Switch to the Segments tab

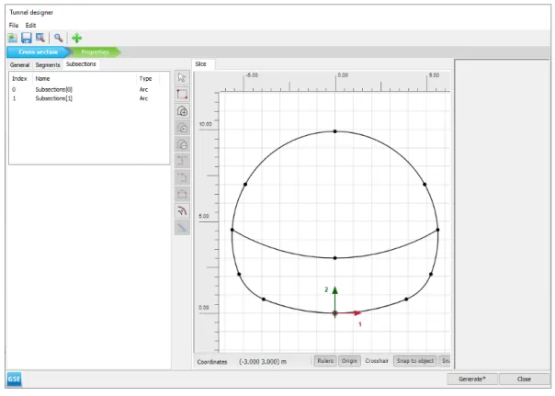pos(48,64)
